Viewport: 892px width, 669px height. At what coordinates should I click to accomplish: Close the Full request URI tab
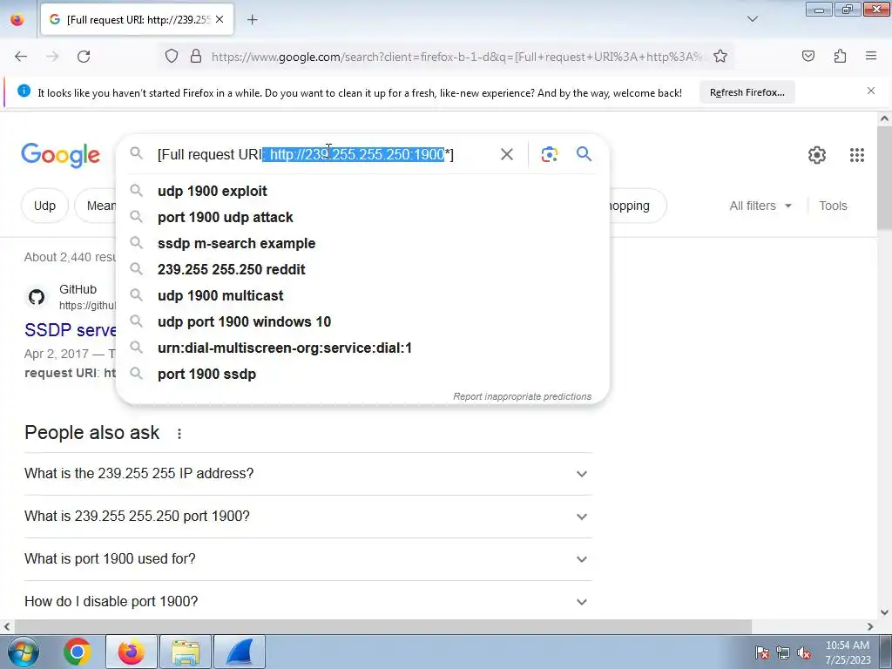click(220, 19)
